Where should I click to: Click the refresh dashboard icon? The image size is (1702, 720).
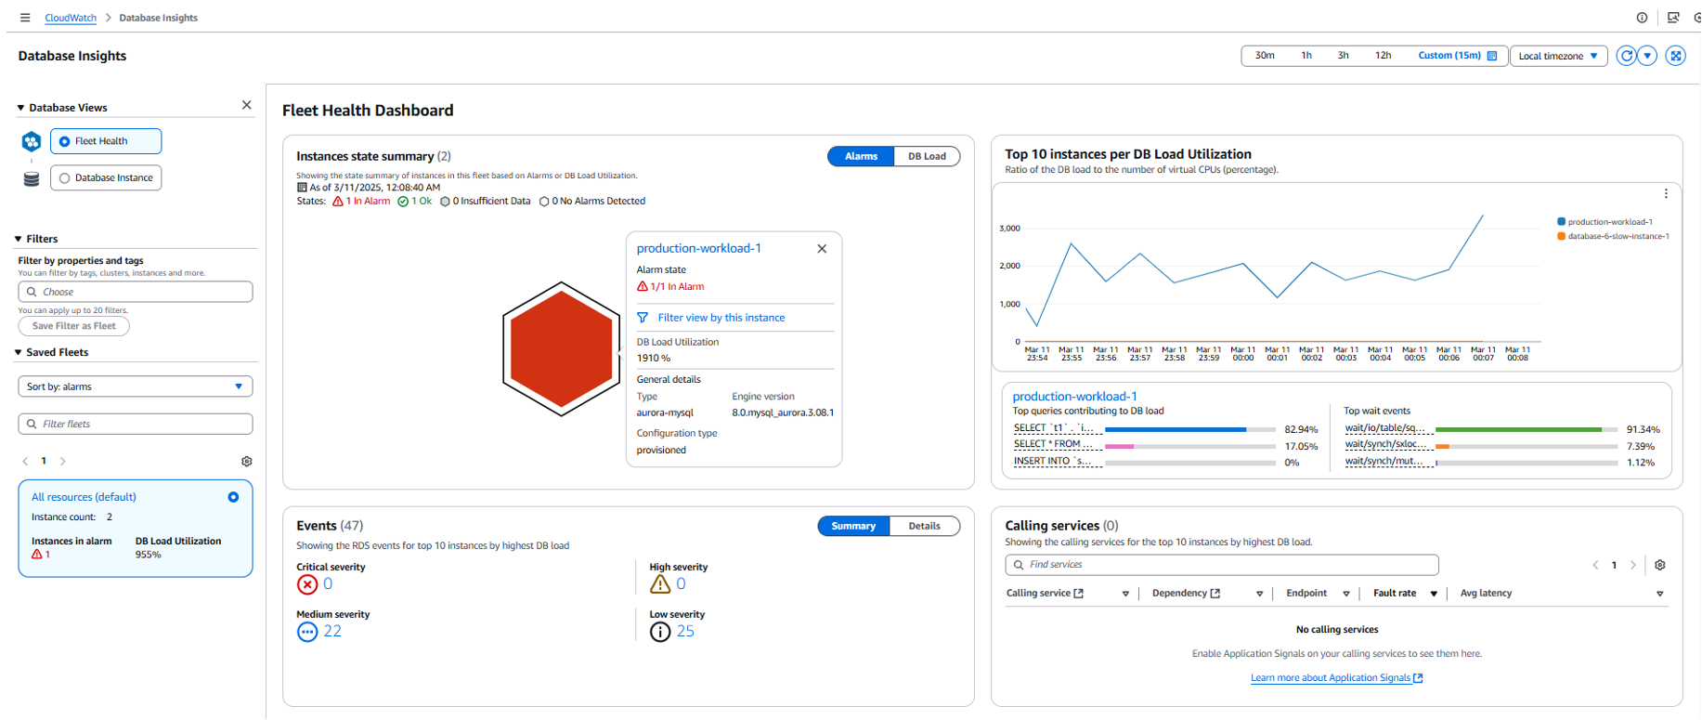[x=1626, y=56]
